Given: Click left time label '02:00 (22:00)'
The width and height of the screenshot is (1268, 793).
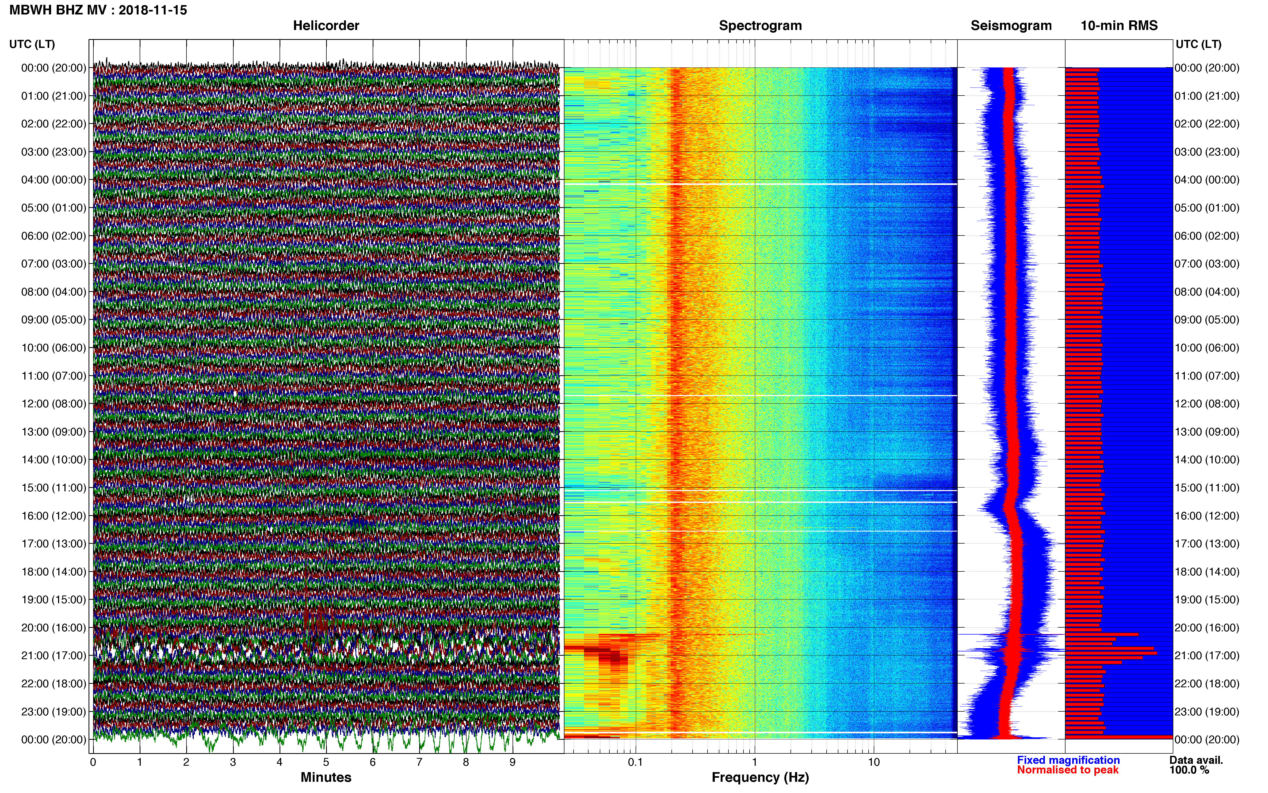Looking at the screenshot, I should coord(54,124).
